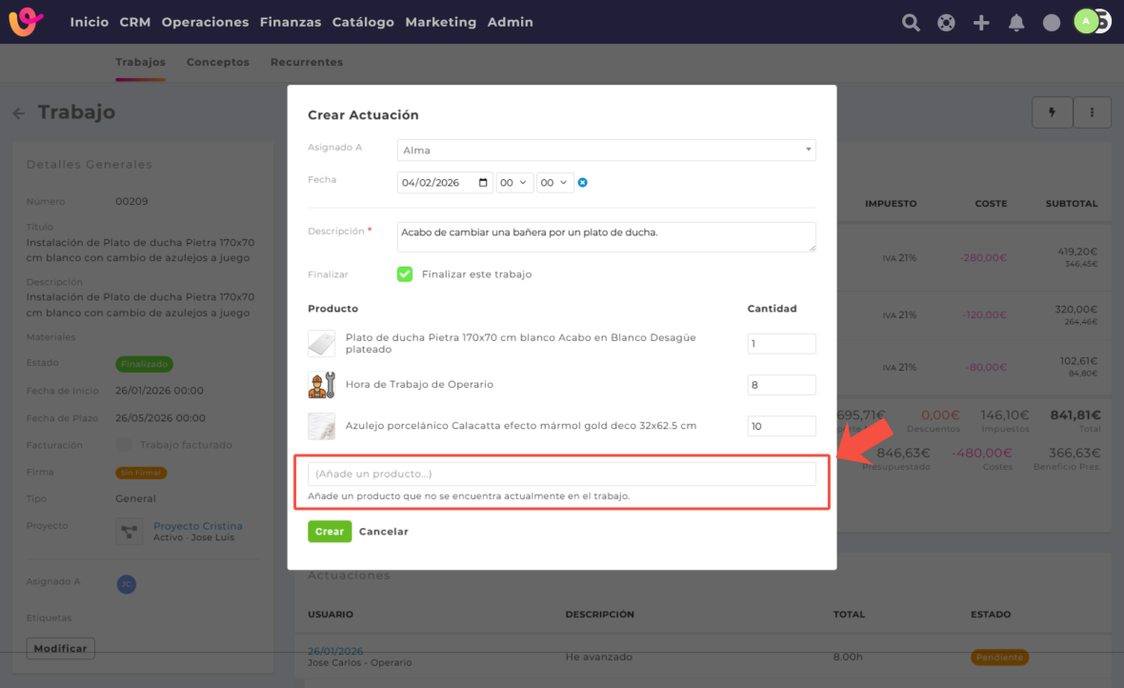
Task: Open the help lifebuoy icon
Action: click(946, 23)
